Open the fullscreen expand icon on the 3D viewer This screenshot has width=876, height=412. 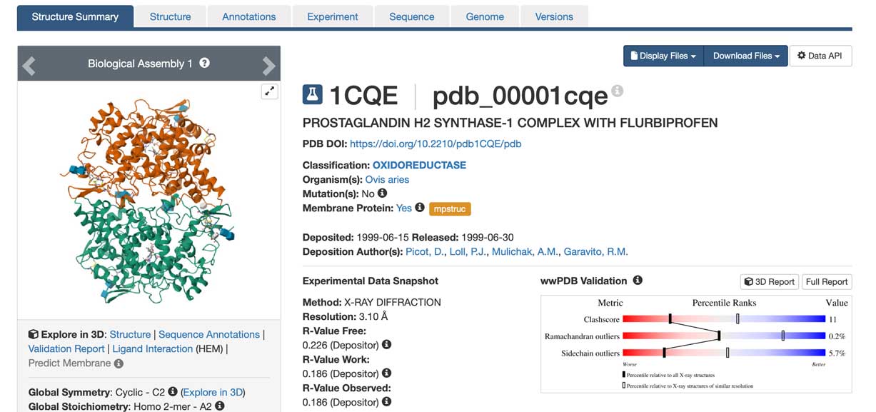point(270,91)
